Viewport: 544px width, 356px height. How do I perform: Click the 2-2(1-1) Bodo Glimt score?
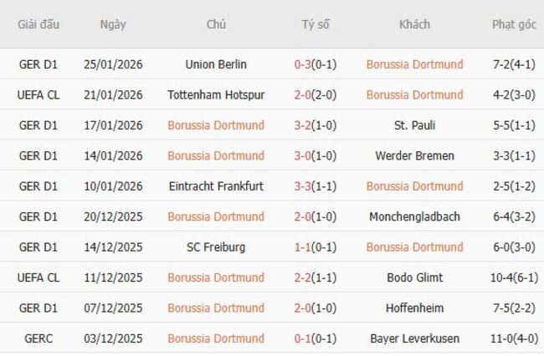pos(316,277)
